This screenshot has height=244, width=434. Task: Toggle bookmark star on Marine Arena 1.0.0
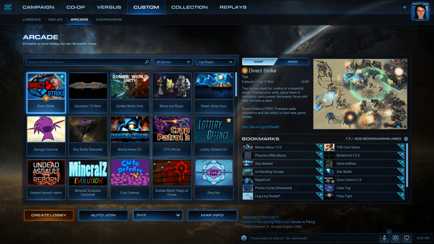(319, 147)
